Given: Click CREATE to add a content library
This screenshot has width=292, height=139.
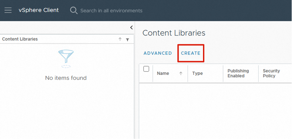Looking at the screenshot, I should [x=191, y=53].
